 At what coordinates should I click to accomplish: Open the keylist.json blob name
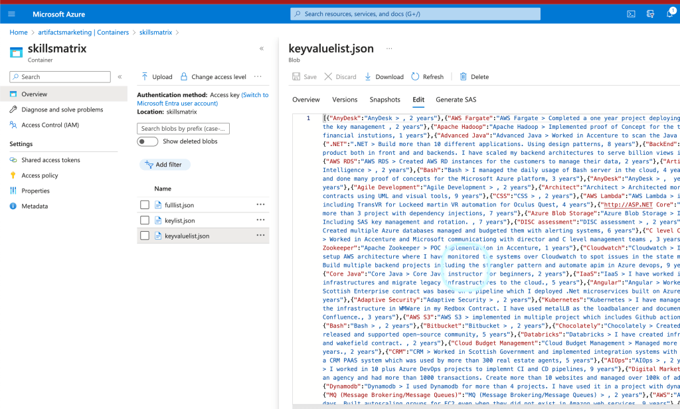coord(179,220)
